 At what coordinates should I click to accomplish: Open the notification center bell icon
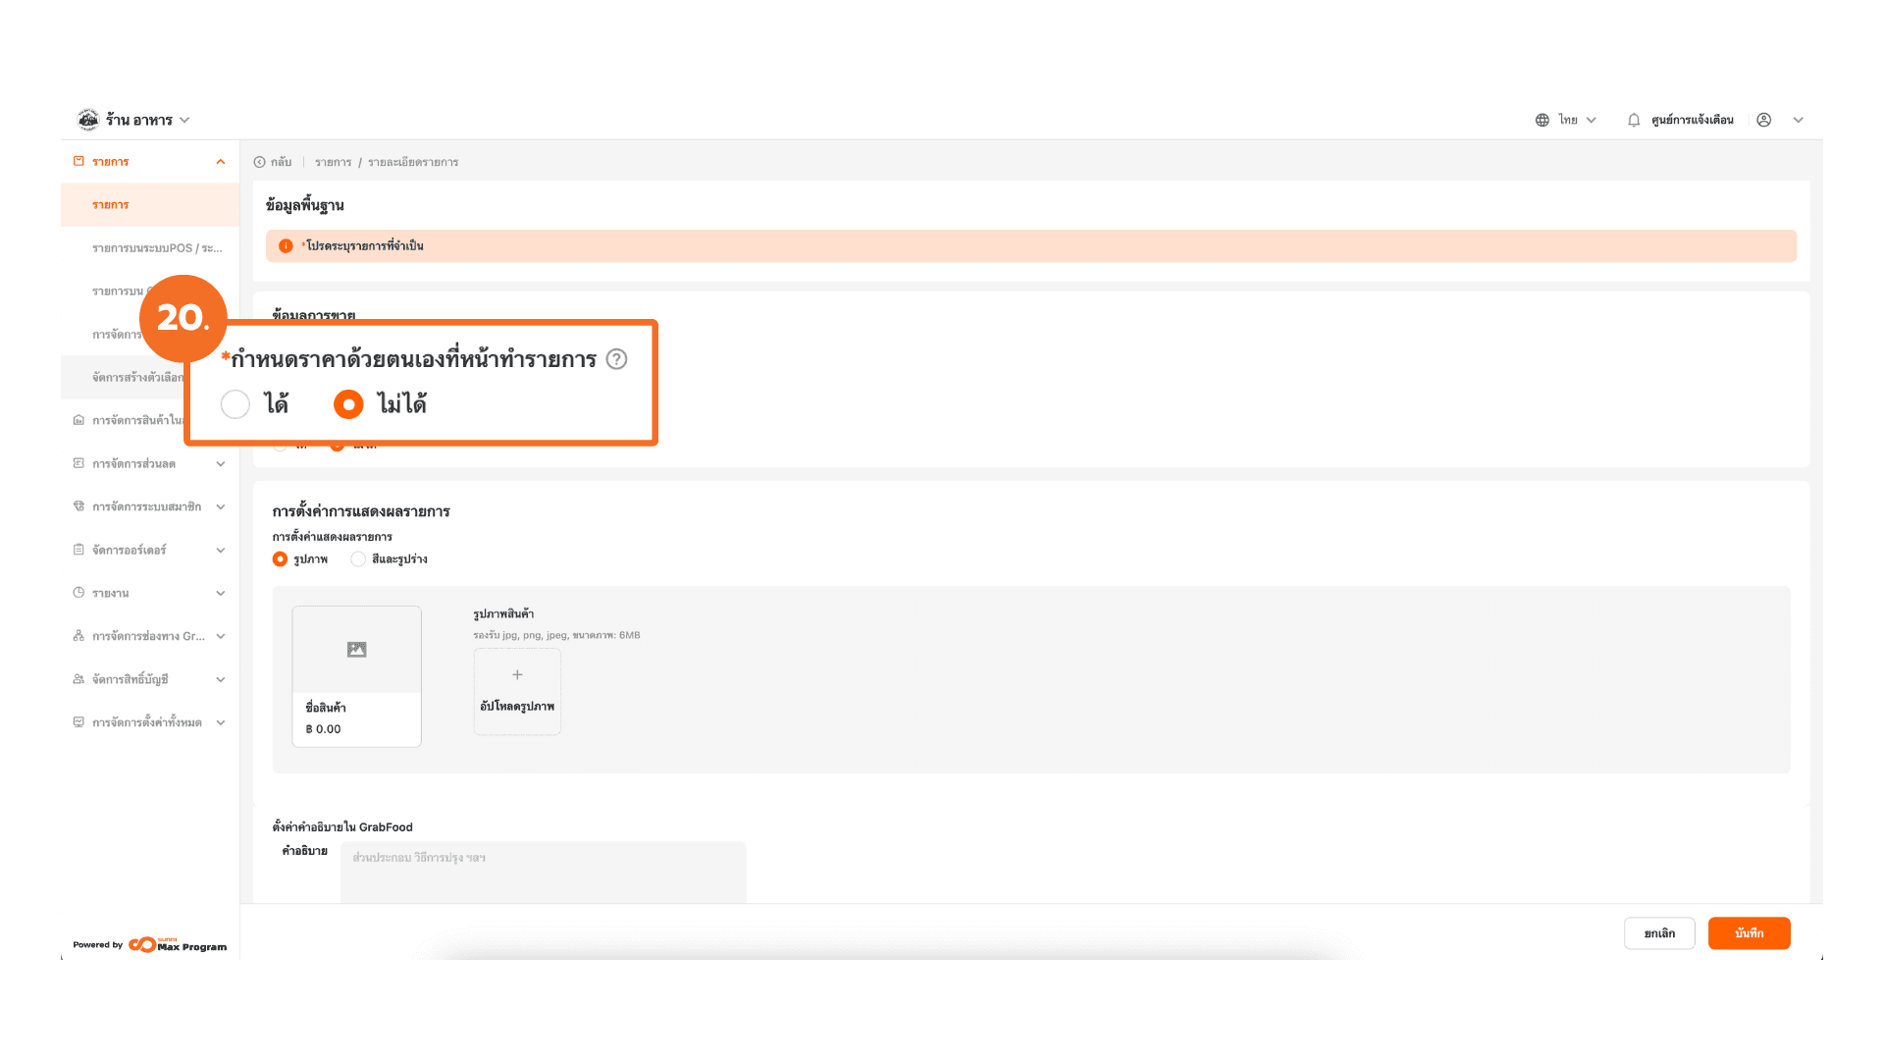(1634, 120)
